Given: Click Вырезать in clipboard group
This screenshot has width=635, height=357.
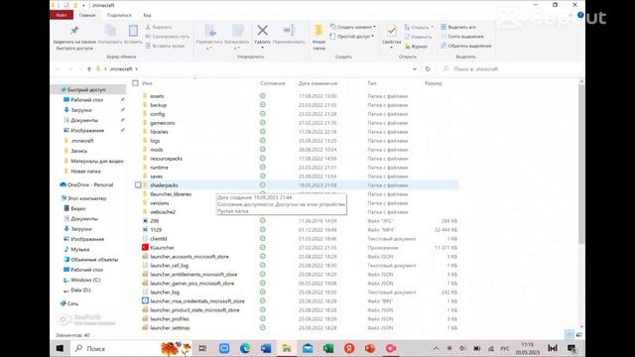Looking at the screenshot, I should pyautogui.click(x=159, y=27).
